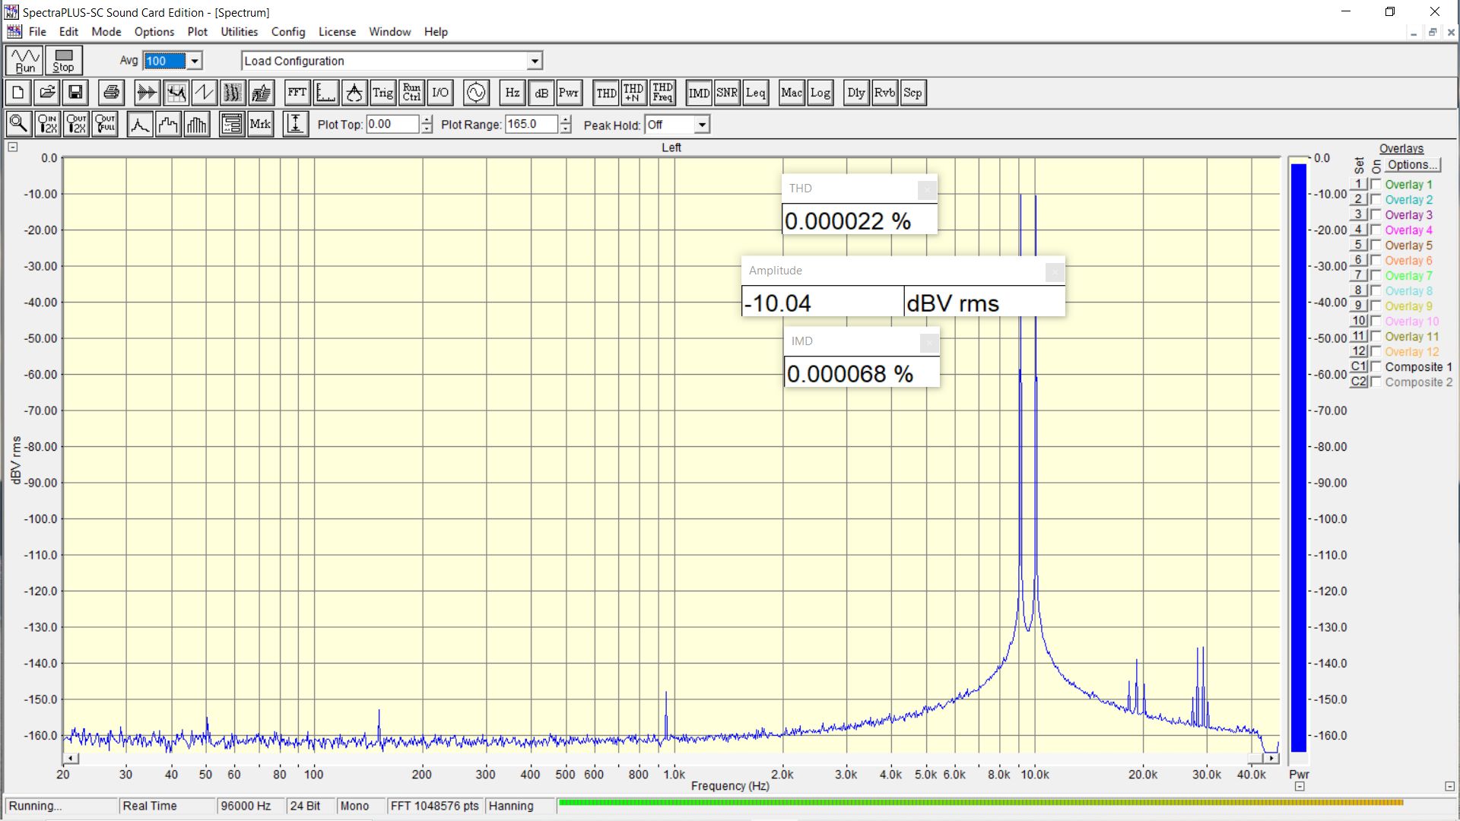Open the Load Configuration dropdown
1460x821 pixels.
point(535,61)
